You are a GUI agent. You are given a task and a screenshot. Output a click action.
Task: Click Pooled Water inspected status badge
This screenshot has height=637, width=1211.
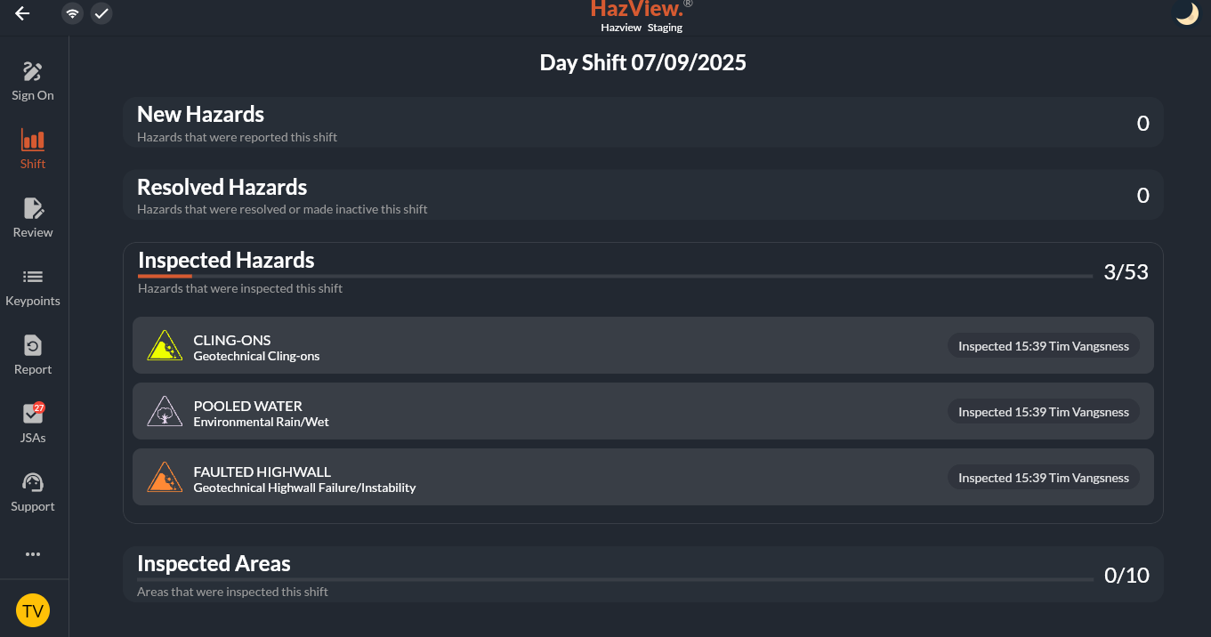(1043, 412)
